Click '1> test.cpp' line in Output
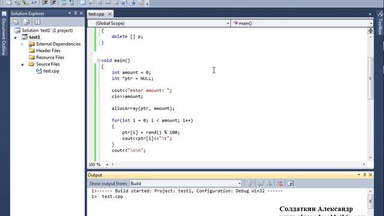Image resolution: width=384 pixels, height=216 pixels. click(x=107, y=197)
